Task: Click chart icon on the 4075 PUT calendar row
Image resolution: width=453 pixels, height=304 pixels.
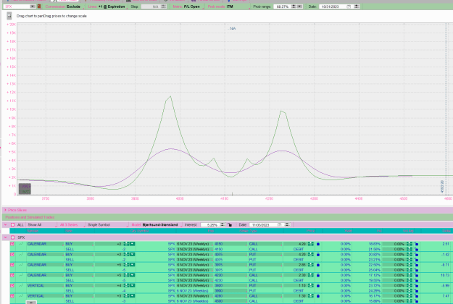Action: (x=21, y=254)
